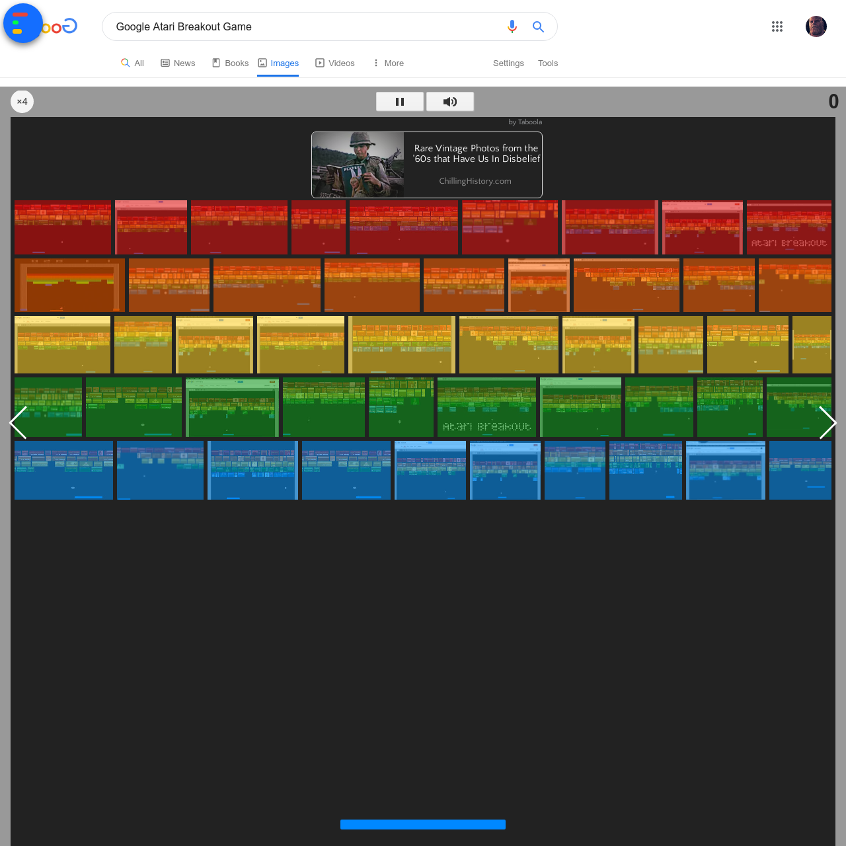Click the blue paddle bar

[x=423, y=824]
